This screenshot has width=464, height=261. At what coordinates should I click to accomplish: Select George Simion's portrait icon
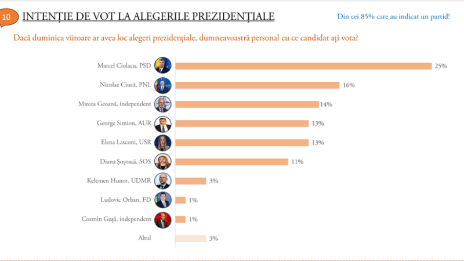(162, 123)
